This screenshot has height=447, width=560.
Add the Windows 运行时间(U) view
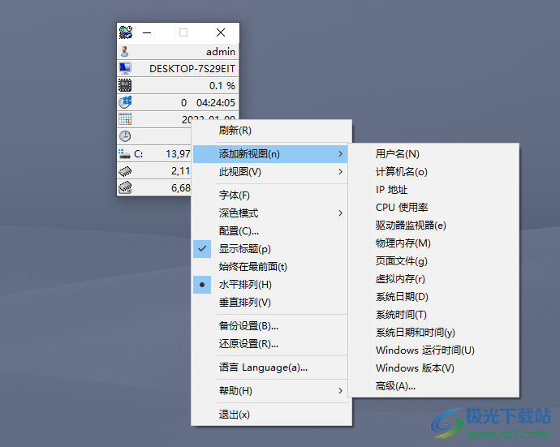pyautogui.click(x=433, y=350)
